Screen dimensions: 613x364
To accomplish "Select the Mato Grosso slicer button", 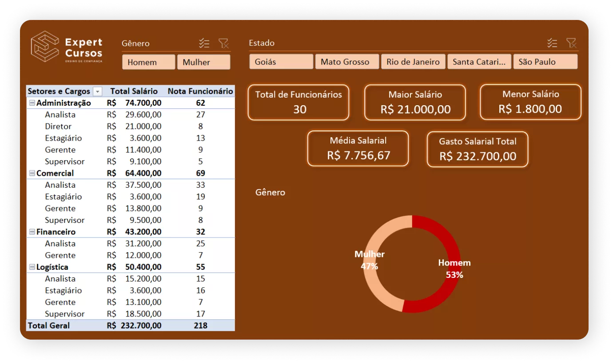I will pyautogui.click(x=347, y=61).
